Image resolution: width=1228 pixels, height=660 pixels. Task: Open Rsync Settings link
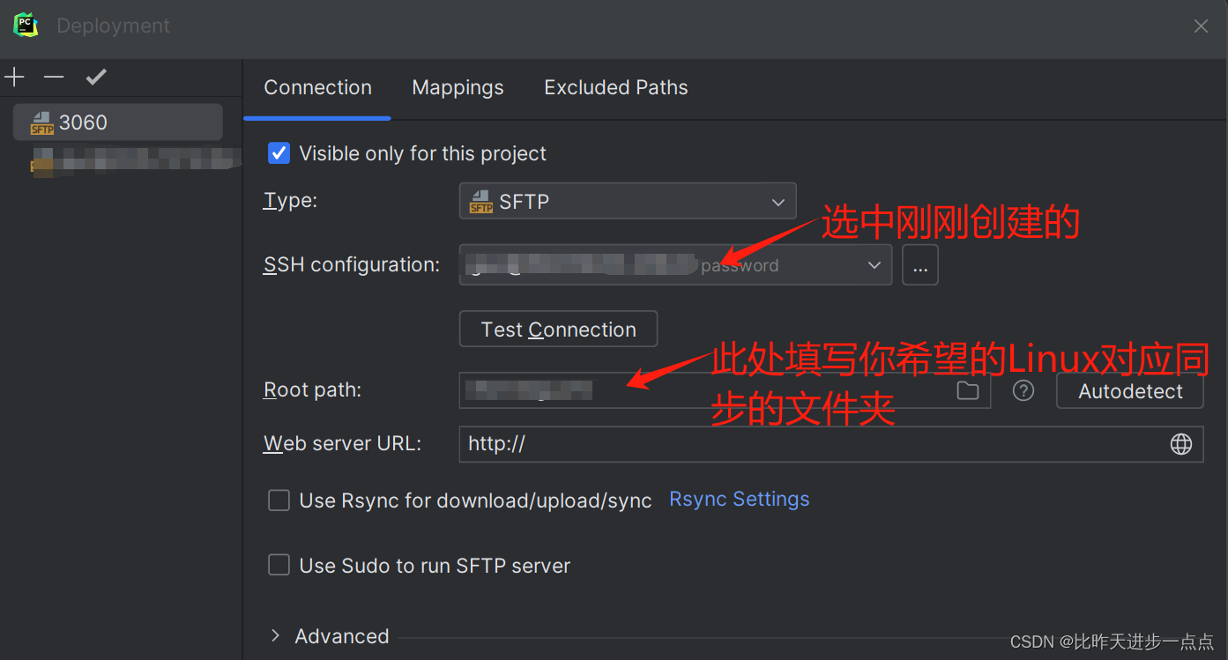739,499
